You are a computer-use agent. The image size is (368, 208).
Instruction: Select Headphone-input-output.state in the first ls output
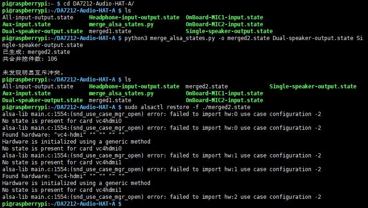134,17
